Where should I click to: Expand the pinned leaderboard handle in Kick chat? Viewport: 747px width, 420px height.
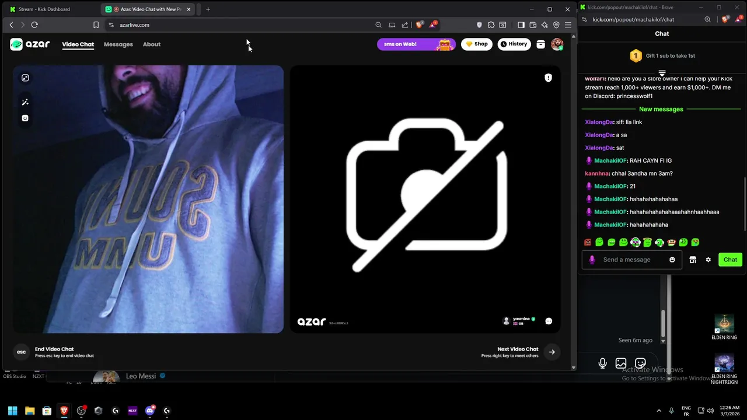pyautogui.click(x=662, y=73)
